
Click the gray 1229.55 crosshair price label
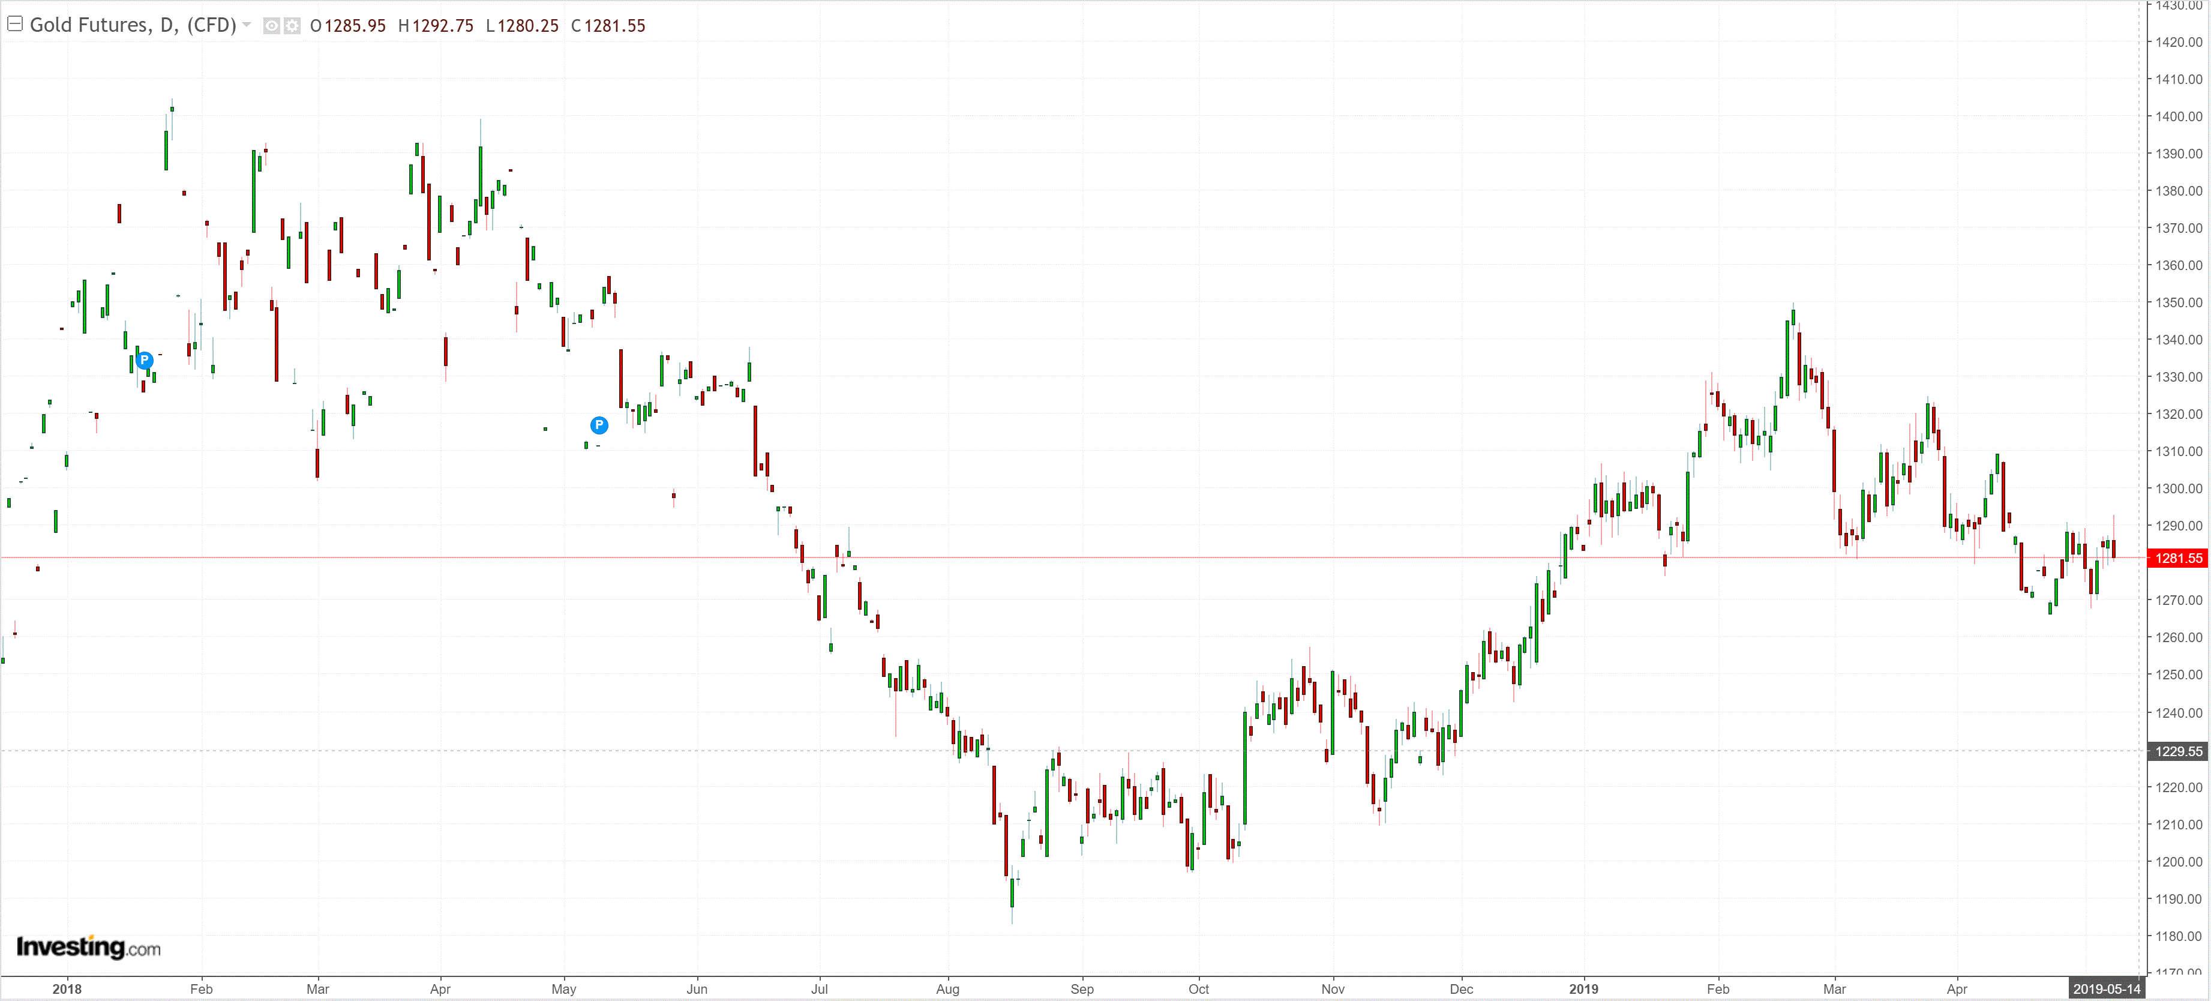tap(2177, 751)
